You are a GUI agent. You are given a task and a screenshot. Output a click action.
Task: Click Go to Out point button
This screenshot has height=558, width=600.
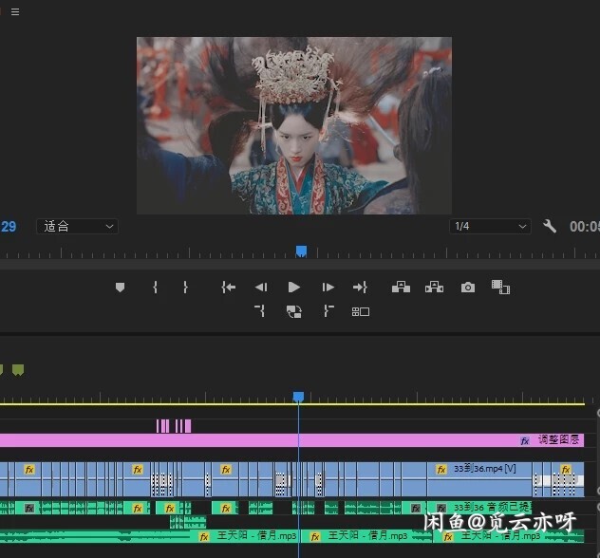tap(360, 288)
